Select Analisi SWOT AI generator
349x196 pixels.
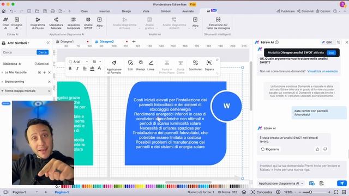(x=88, y=23)
